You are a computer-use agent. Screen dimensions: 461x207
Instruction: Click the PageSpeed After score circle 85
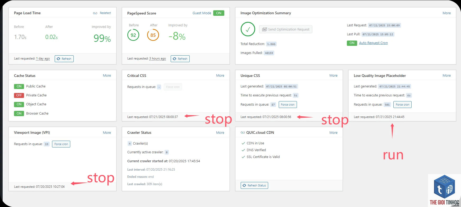pyautogui.click(x=153, y=35)
